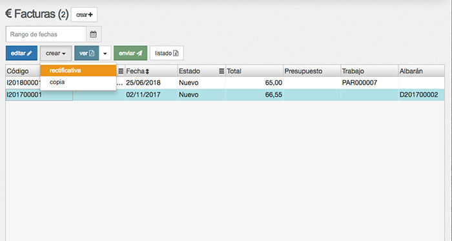Export with the 'listado' button
Viewport: 452px width, 241px height.
click(x=167, y=53)
